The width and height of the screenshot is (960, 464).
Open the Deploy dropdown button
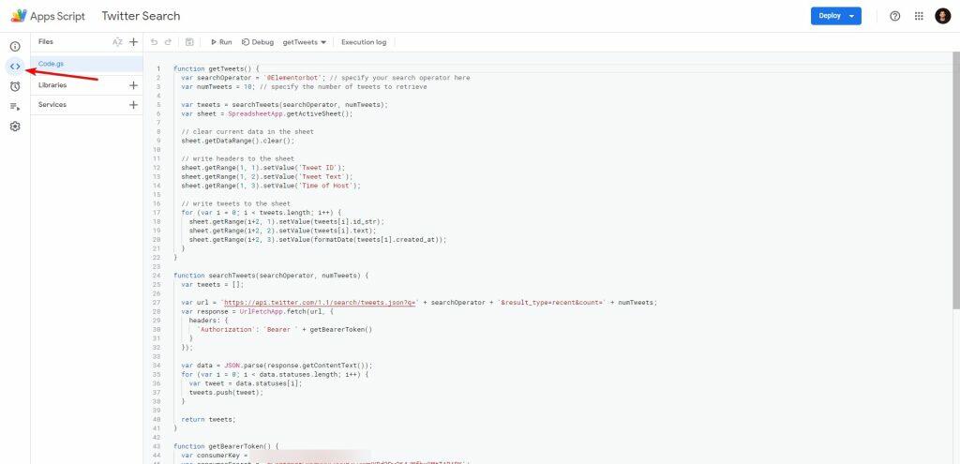click(x=835, y=16)
